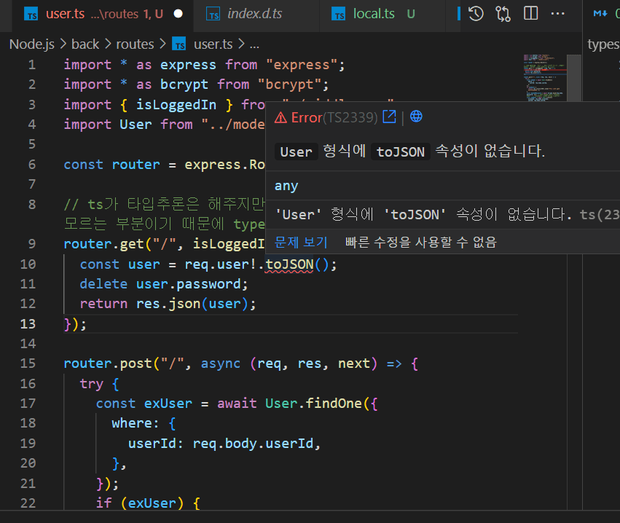620x523 pixels.
Task: Expand the Node.js breadcrumb segment
Action: pos(31,44)
